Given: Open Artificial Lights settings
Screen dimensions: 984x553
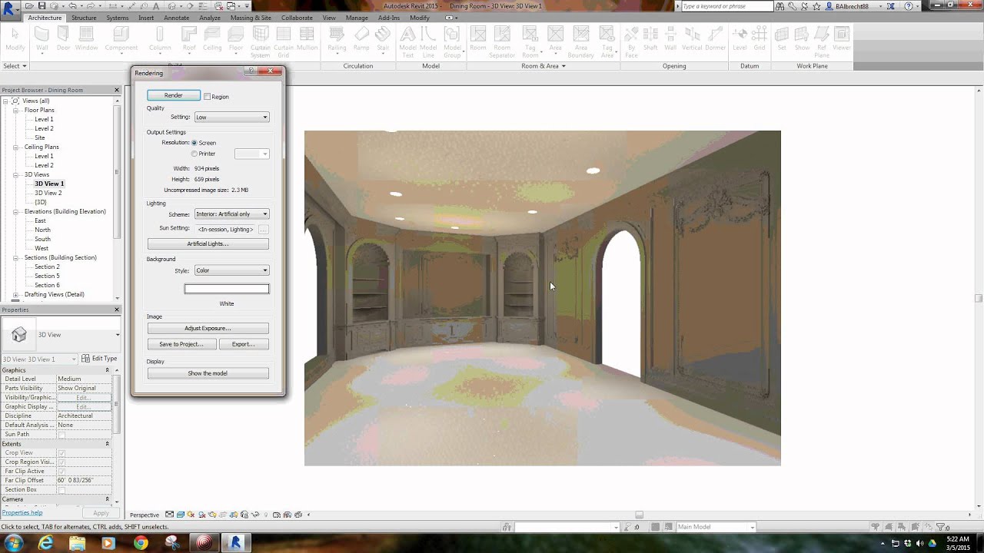Looking at the screenshot, I should click(x=208, y=243).
